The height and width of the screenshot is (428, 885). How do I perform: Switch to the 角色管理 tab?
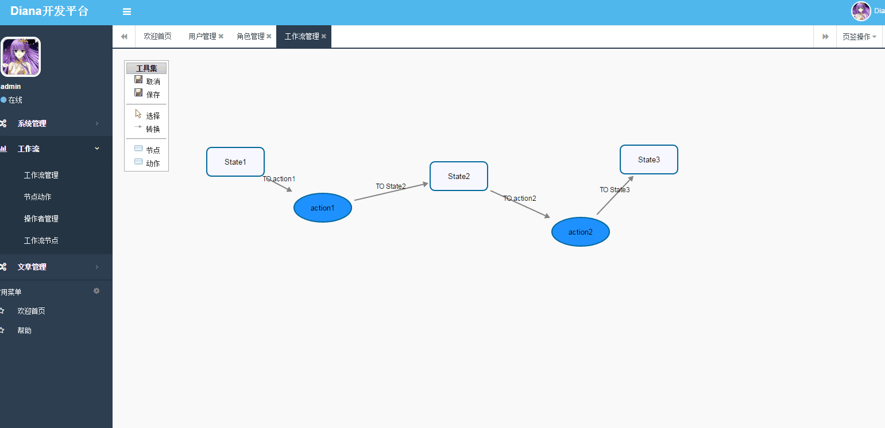(250, 36)
